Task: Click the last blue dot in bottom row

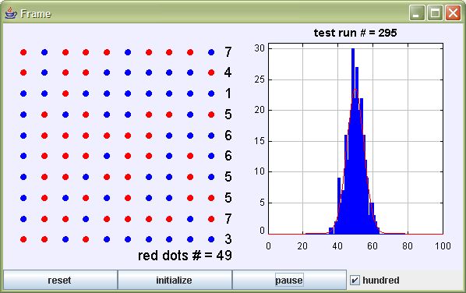Action: coord(211,239)
